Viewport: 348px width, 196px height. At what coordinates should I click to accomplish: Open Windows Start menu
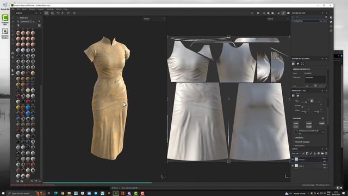[x=3, y=193]
